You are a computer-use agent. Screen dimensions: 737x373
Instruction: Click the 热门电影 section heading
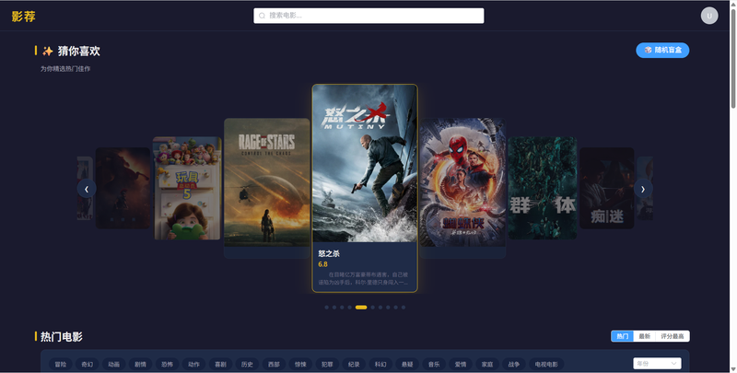click(61, 336)
